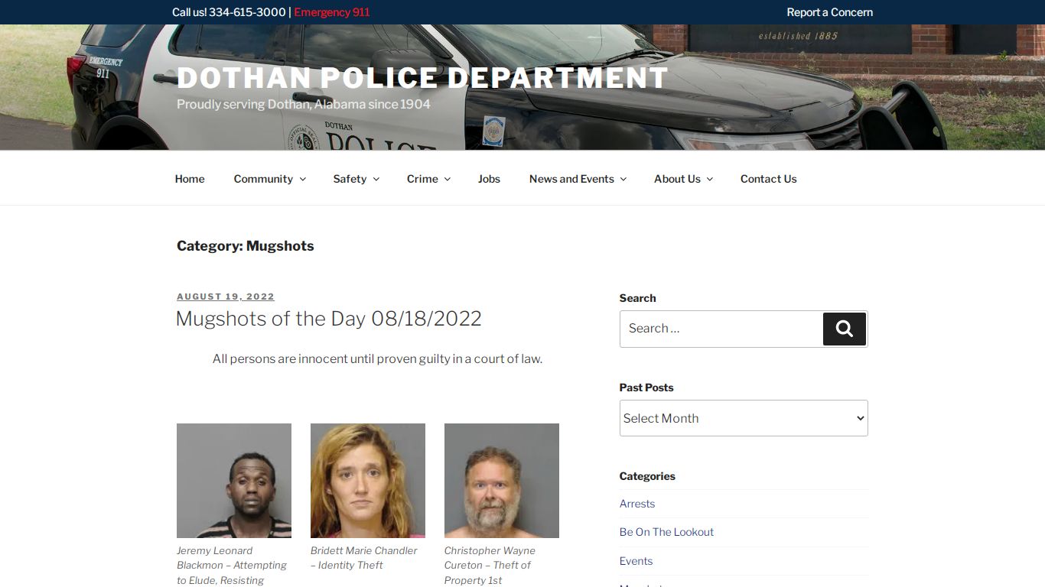Open the August 19, 2022 date link

click(226, 297)
